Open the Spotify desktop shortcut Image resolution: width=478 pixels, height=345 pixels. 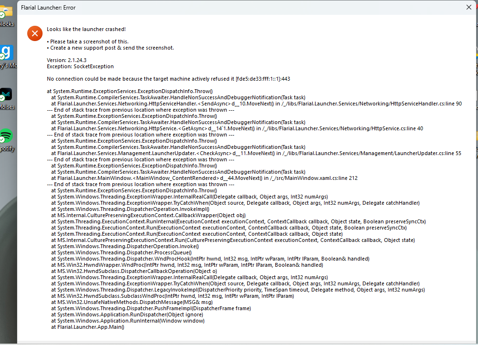(7, 141)
